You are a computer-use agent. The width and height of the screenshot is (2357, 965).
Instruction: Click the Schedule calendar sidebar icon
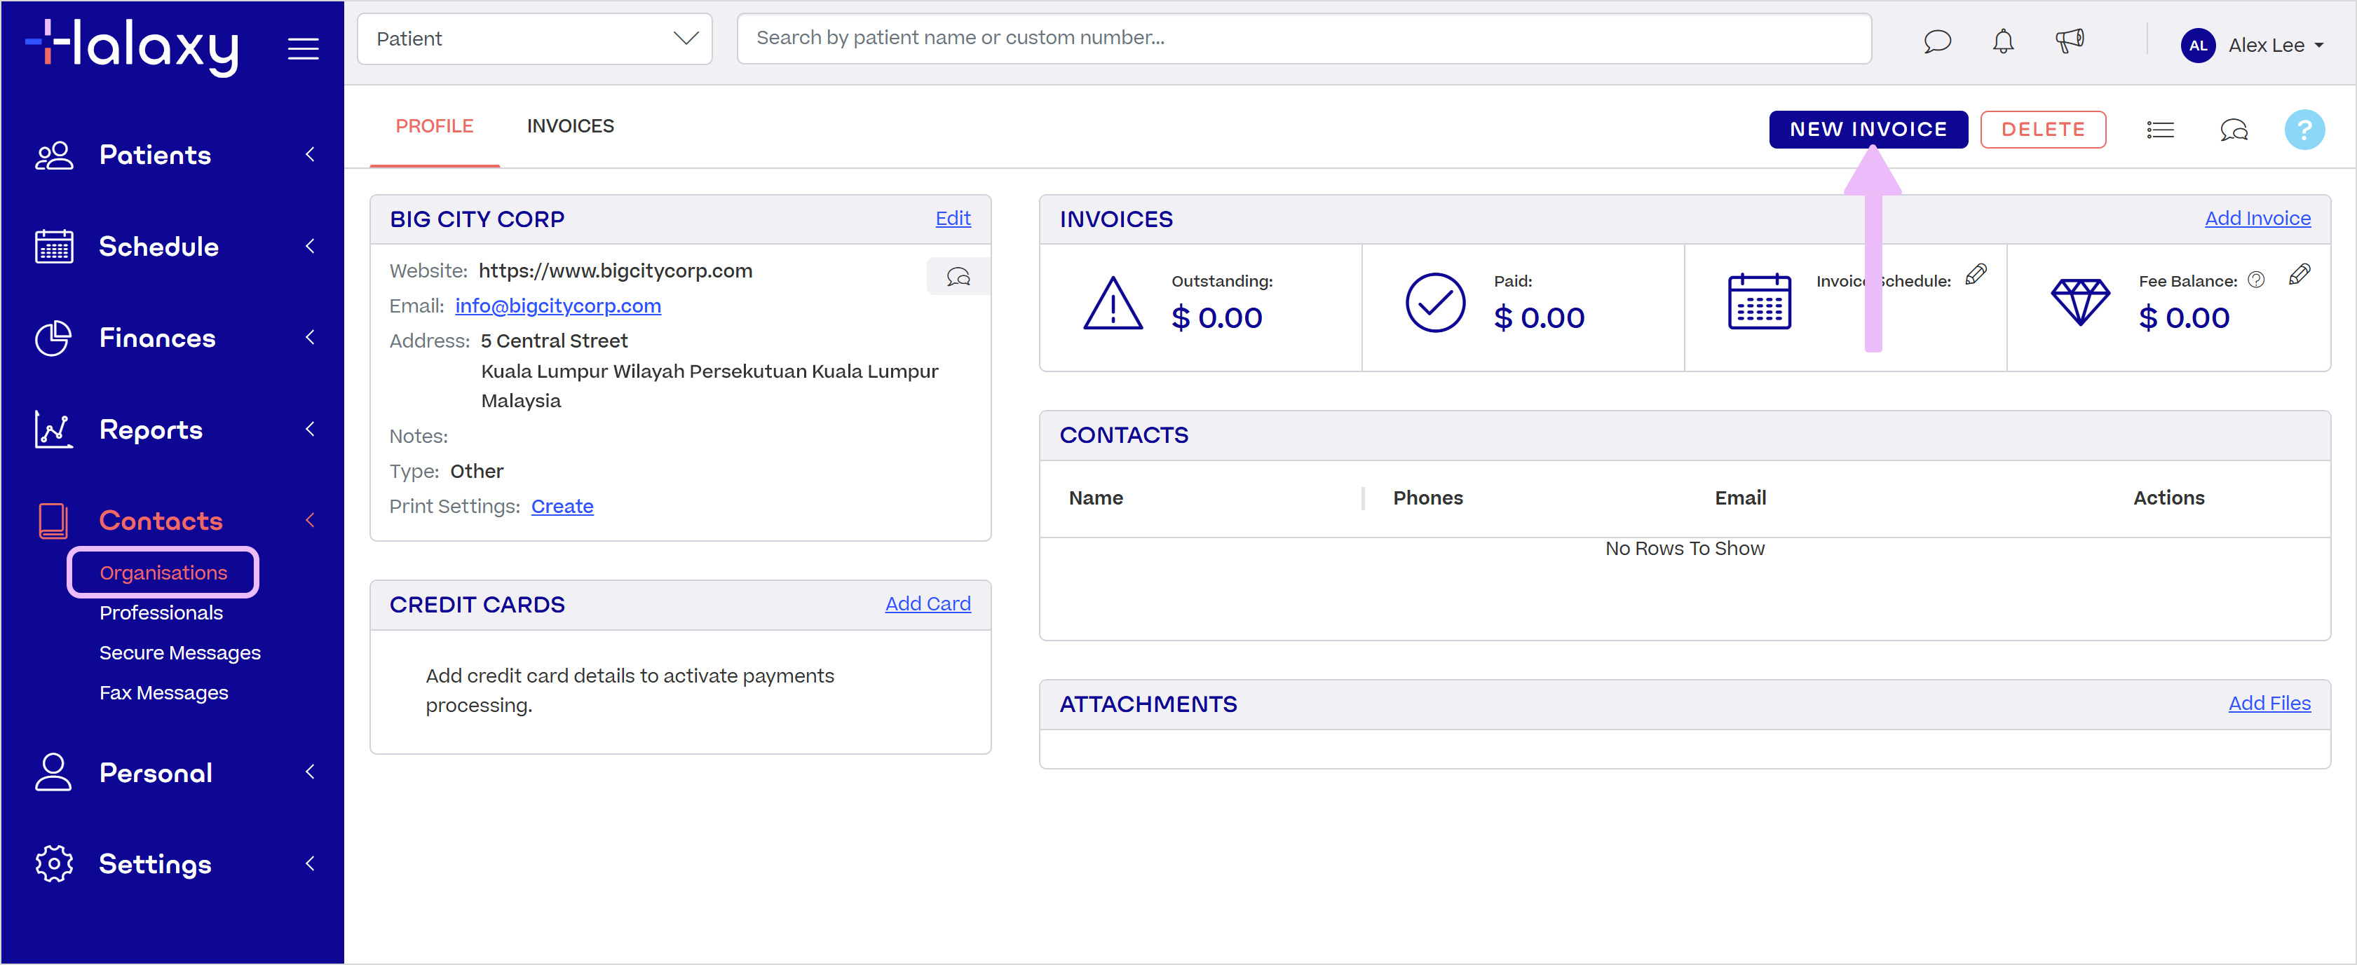(x=54, y=247)
